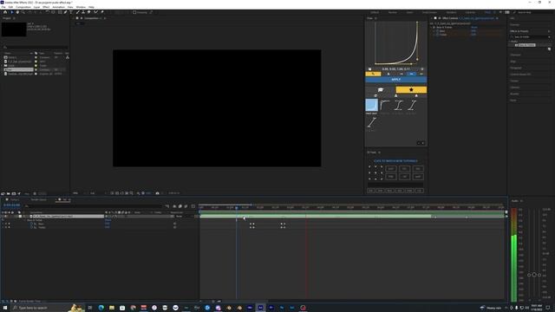555x312 pixels.
Task: Open File Explorer from the taskbar
Action: pos(112,308)
